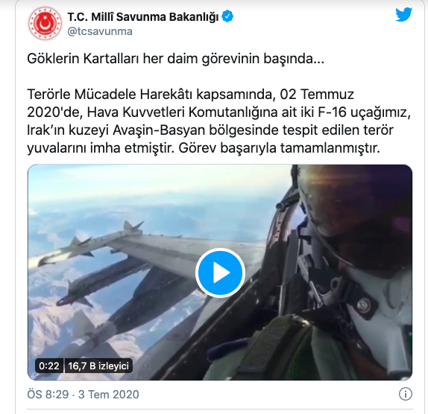
Task: Click the T.C. Millî Savunma Bakanlığı name
Action: [143, 17]
